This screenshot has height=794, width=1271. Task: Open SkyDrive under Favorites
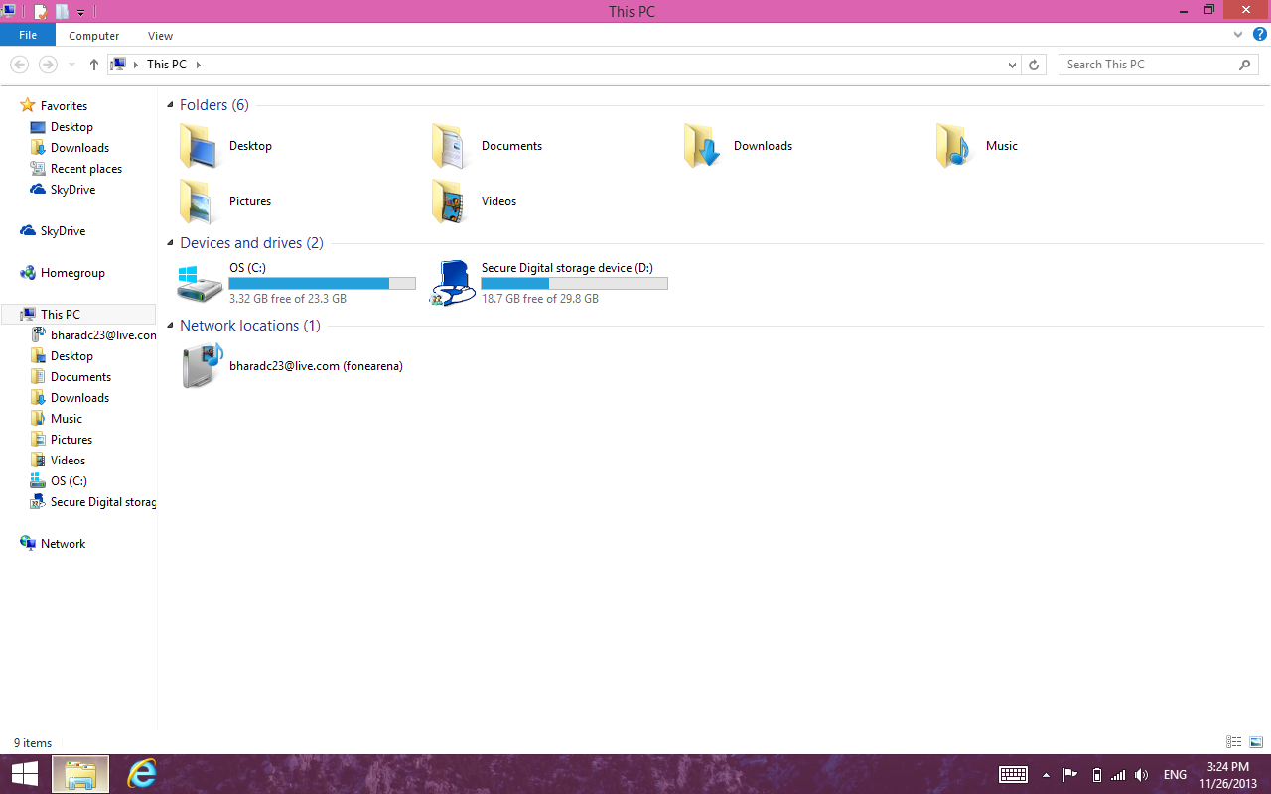[72, 190]
